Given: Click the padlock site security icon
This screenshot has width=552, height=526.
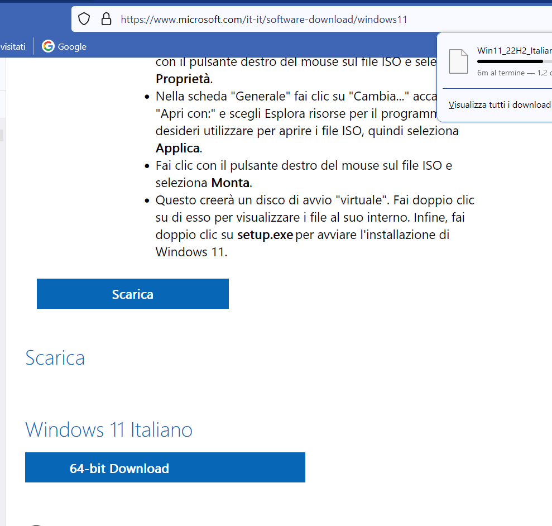Looking at the screenshot, I should (106, 19).
